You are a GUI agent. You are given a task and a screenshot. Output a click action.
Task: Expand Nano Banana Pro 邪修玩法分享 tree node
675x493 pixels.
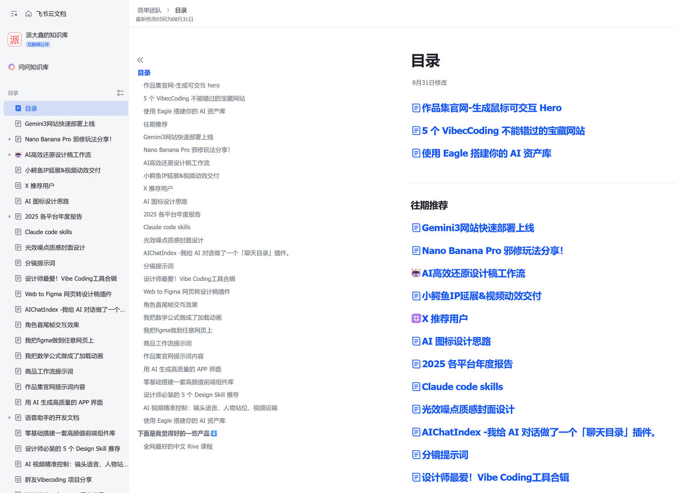coord(9,139)
